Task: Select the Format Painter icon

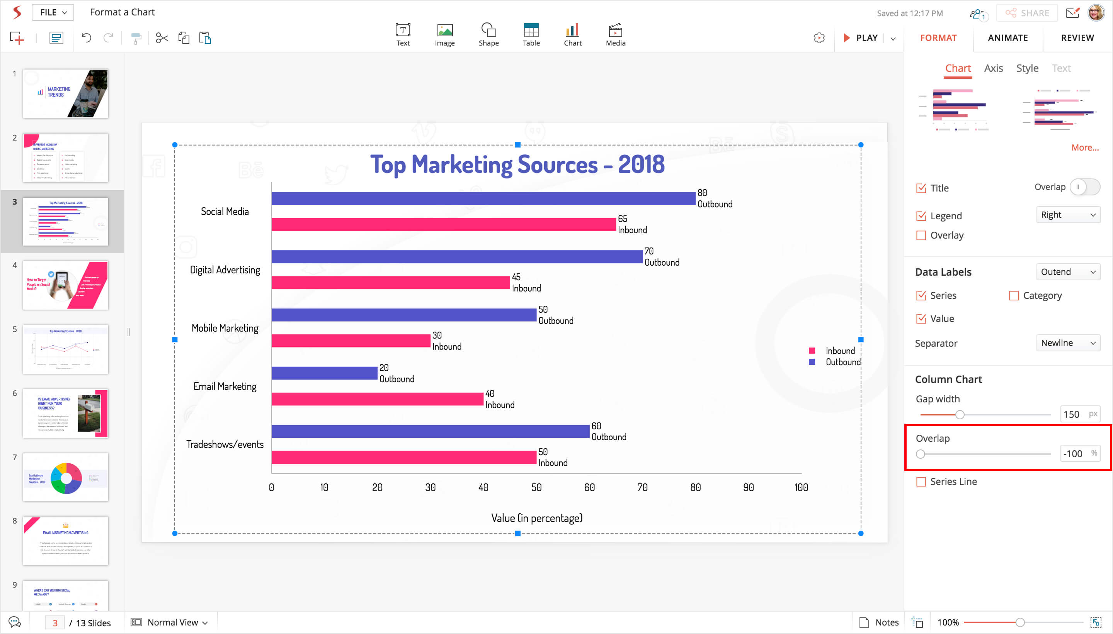Action: pos(136,38)
